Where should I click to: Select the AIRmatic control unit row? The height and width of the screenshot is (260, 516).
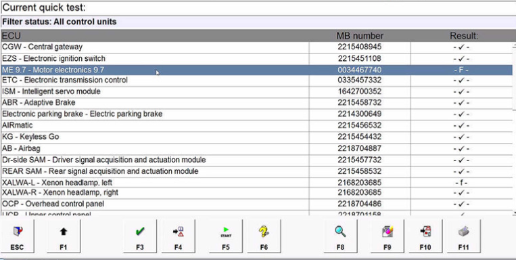(257, 125)
